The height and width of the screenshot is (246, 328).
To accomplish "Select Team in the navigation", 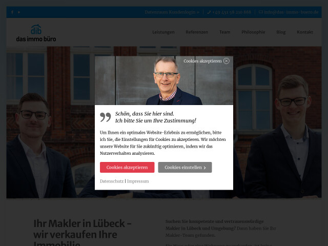I will 225,32.
